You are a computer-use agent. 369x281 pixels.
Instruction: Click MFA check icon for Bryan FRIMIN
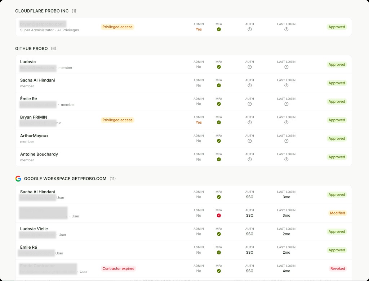click(x=219, y=122)
